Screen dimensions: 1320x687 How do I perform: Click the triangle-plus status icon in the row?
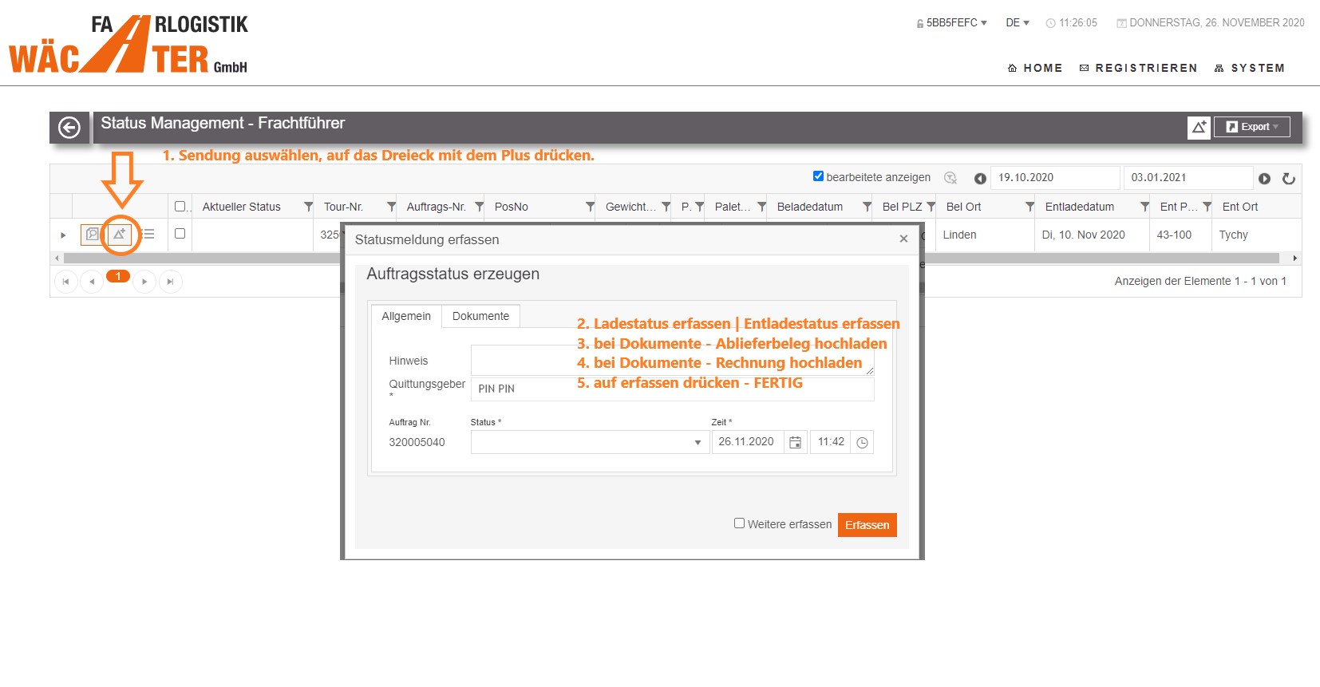[x=120, y=235]
